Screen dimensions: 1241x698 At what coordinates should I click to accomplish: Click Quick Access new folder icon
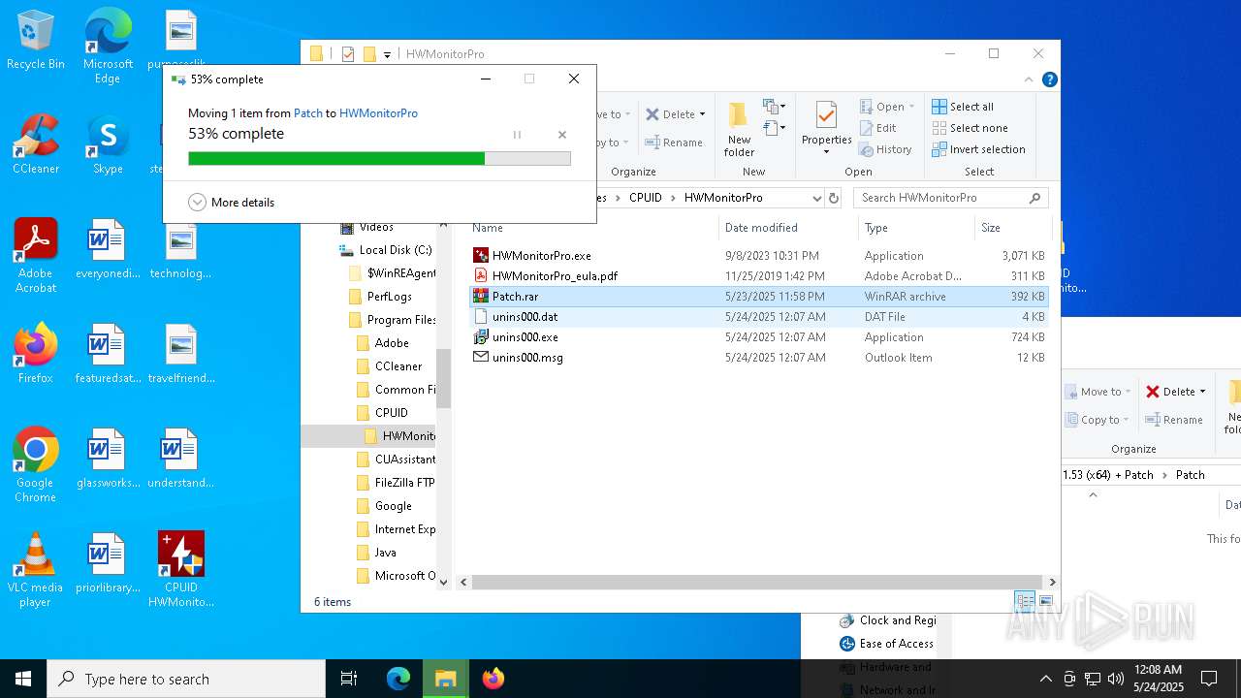point(369,54)
